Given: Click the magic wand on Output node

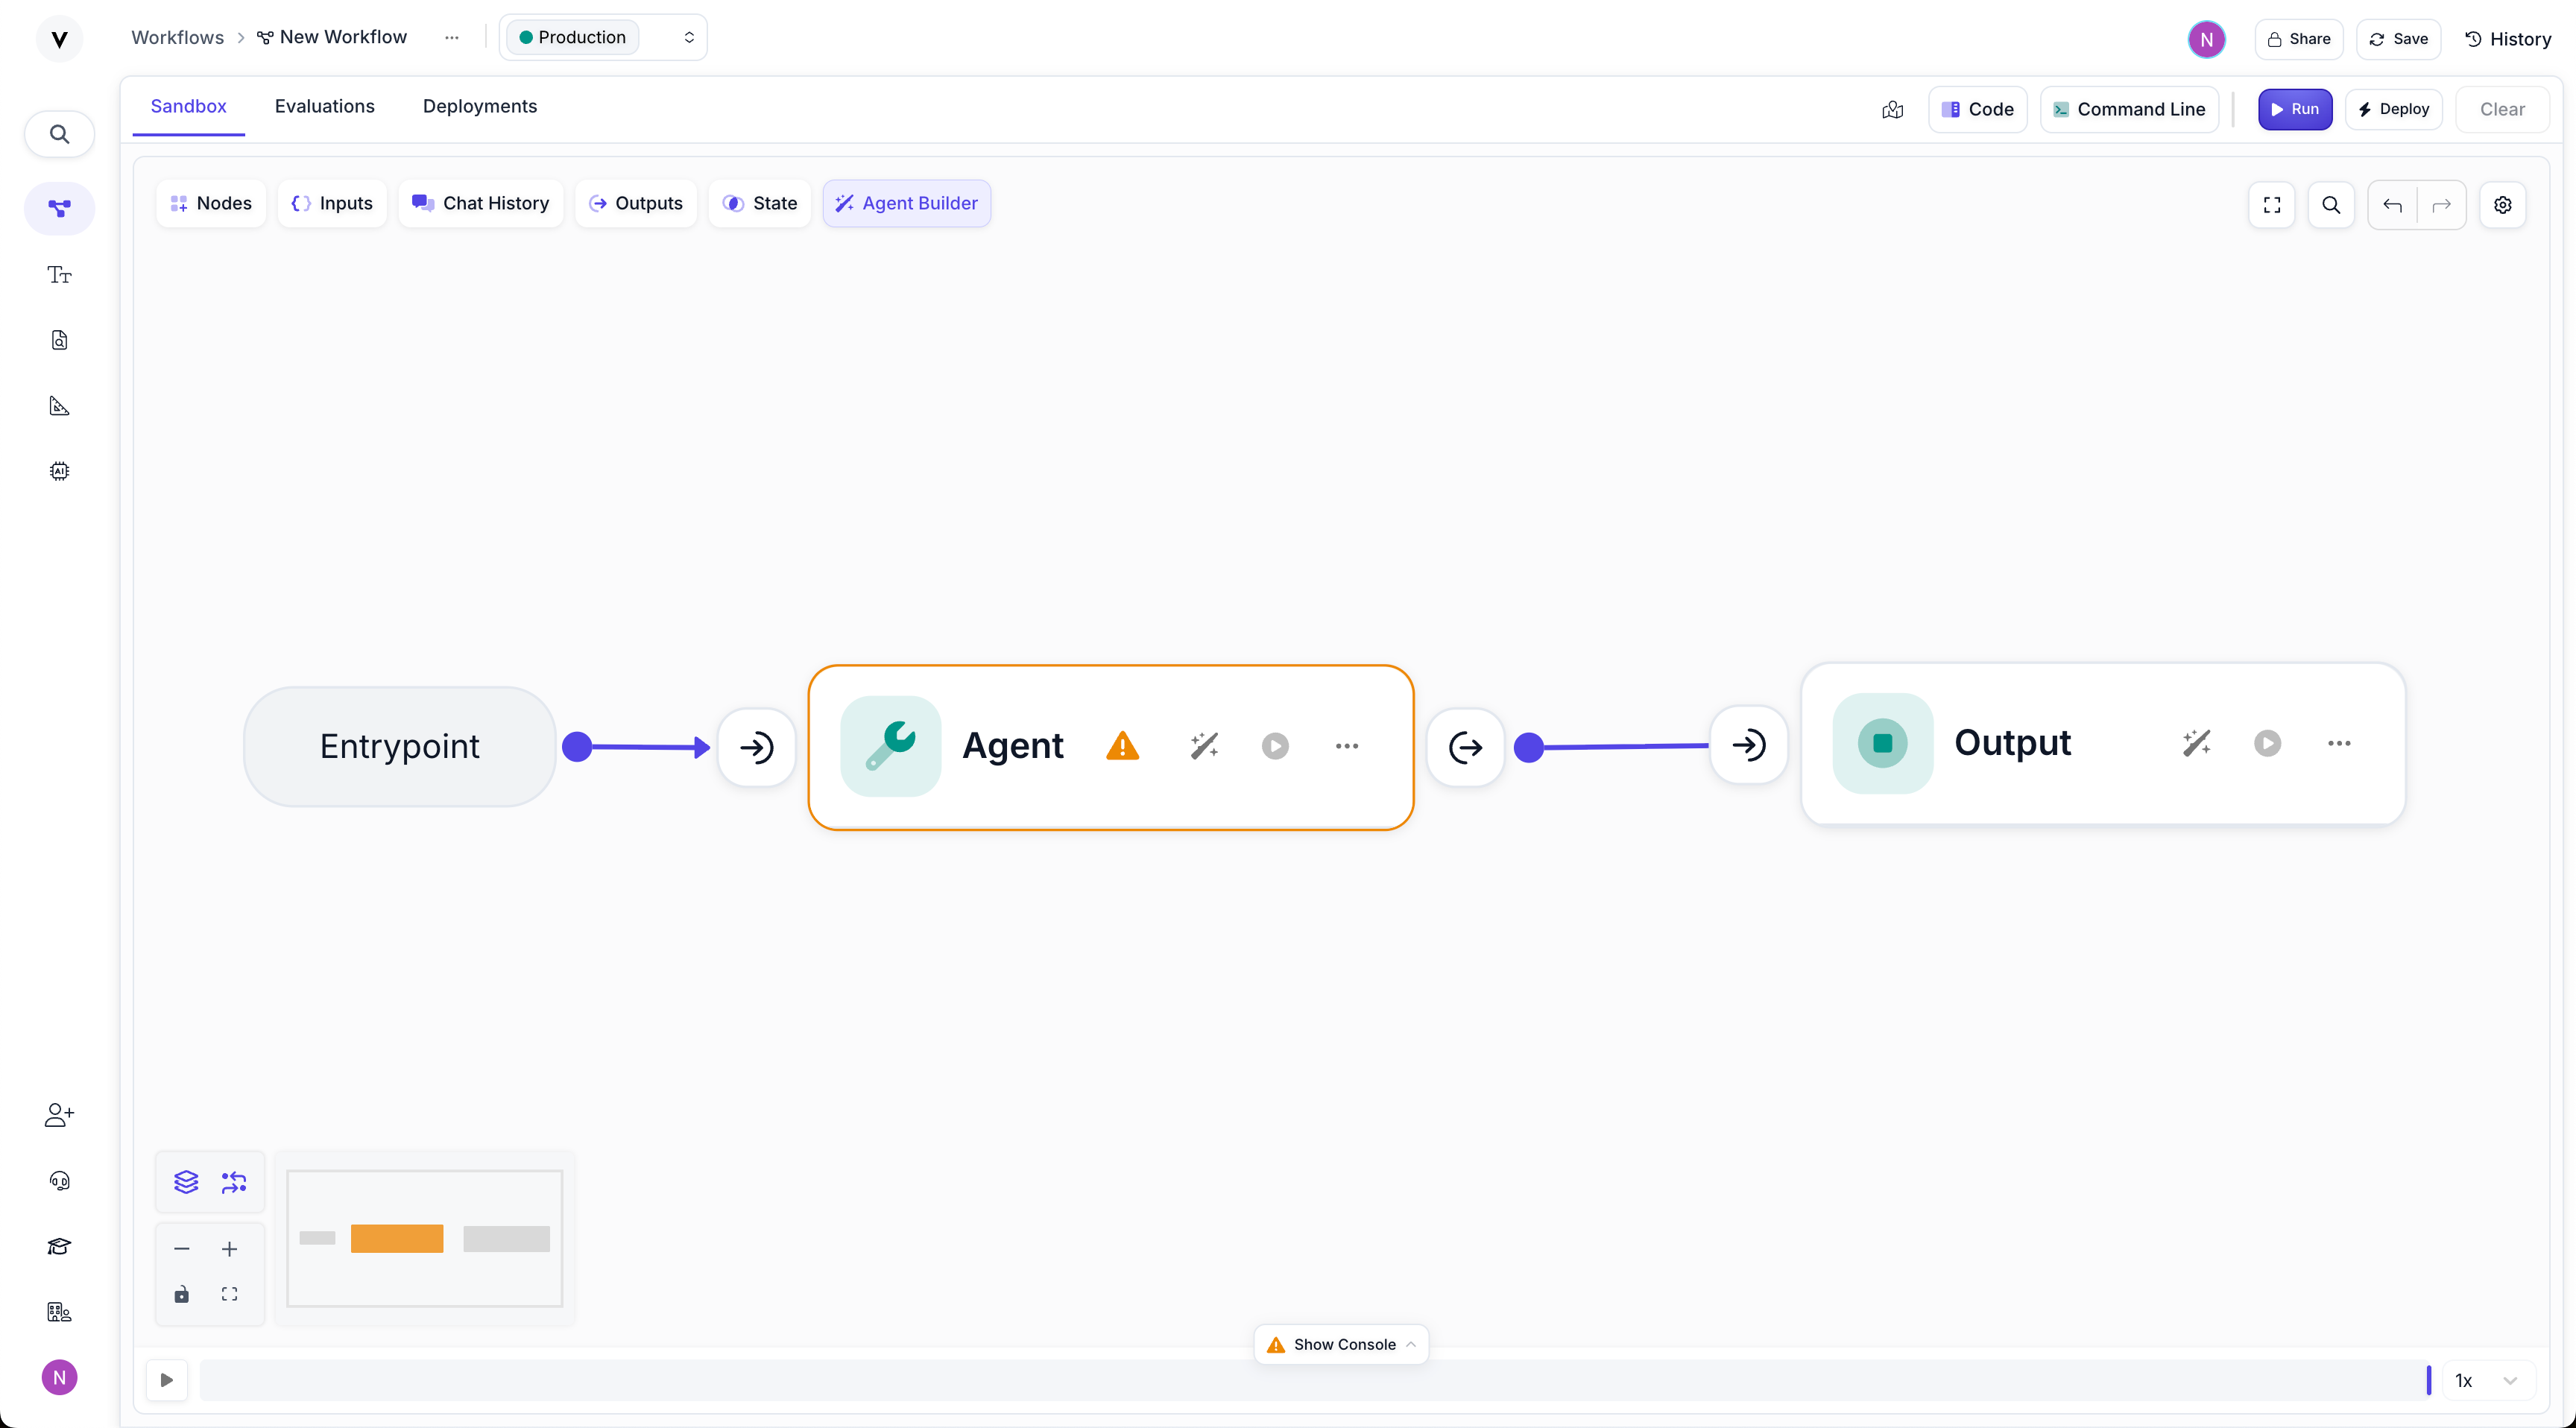Looking at the screenshot, I should (x=2196, y=743).
